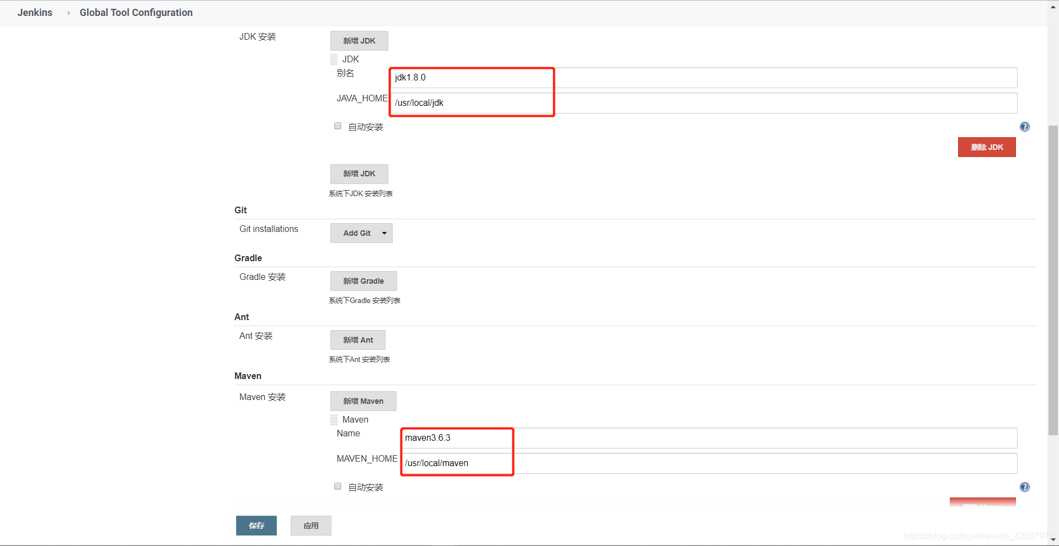Click the 新增 JDK button below 删除 JDK
Viewport: 1059px width, 546px height.
[x=359, y=174]
